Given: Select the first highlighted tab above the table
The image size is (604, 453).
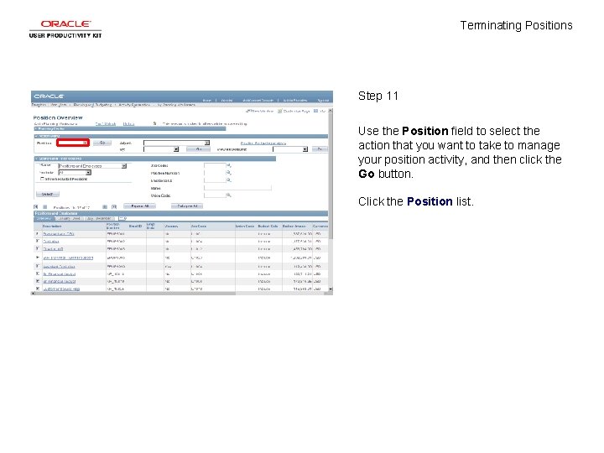Looking at the screenshot, I should [x=44, y=218].
